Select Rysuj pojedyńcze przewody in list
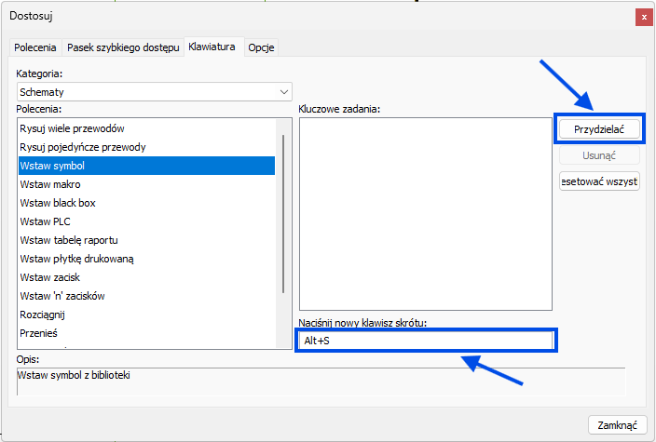 point(83,147)
